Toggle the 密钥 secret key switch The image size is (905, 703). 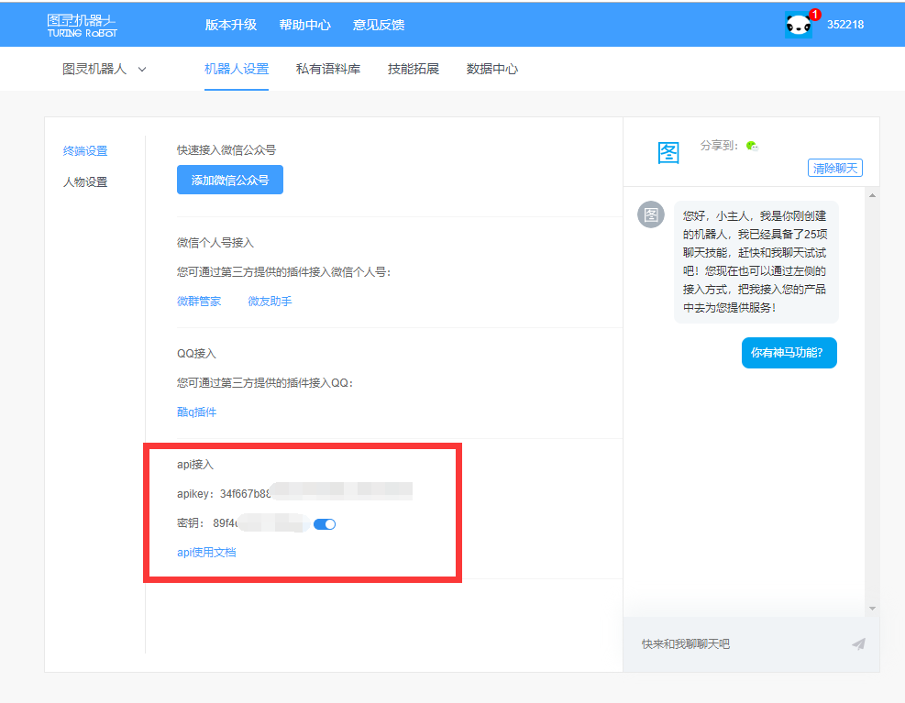click(325, 524)
